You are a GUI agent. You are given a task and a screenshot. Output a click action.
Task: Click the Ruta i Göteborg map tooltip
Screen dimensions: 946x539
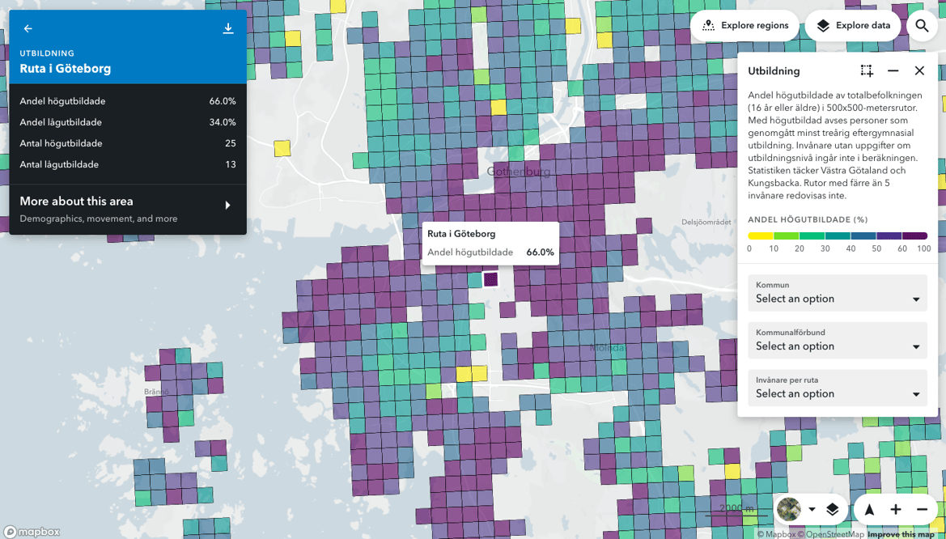(x=490, y=244)
